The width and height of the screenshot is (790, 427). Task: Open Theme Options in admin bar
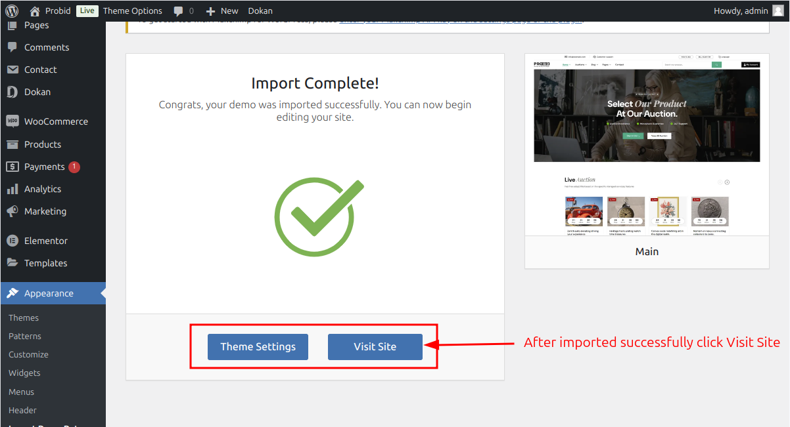click(x=133, y=10)
